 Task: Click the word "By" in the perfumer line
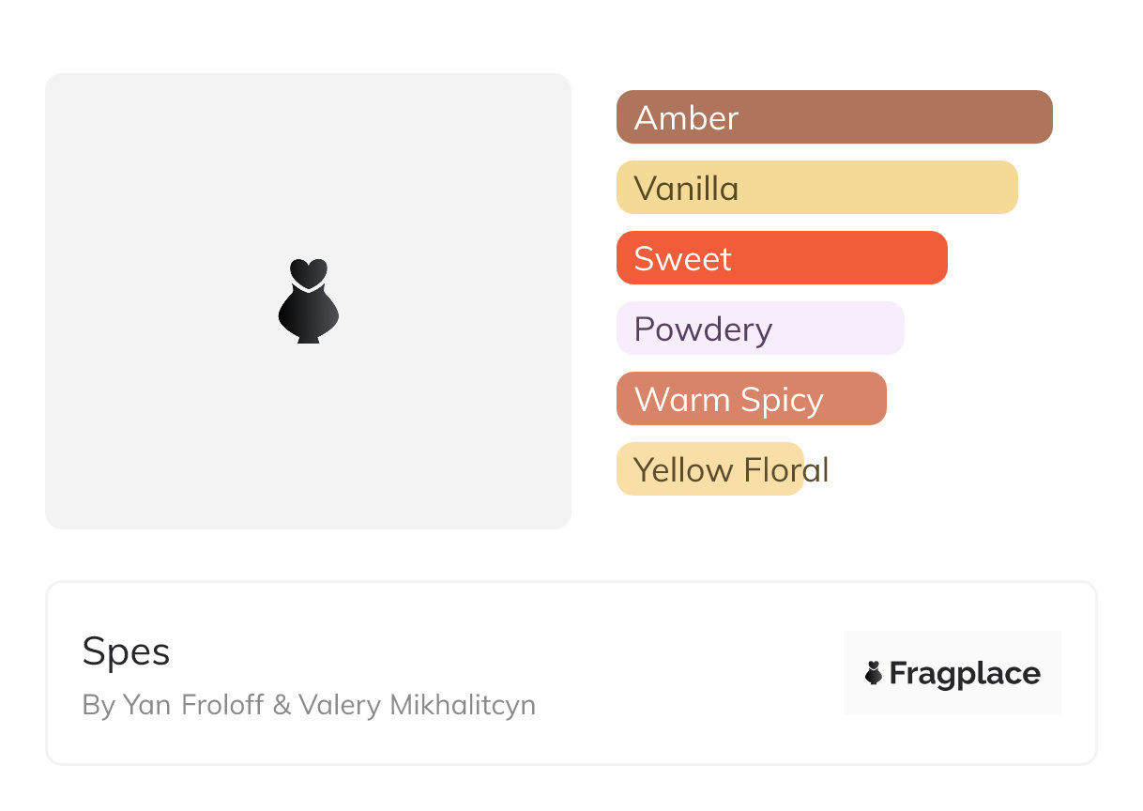98,704
